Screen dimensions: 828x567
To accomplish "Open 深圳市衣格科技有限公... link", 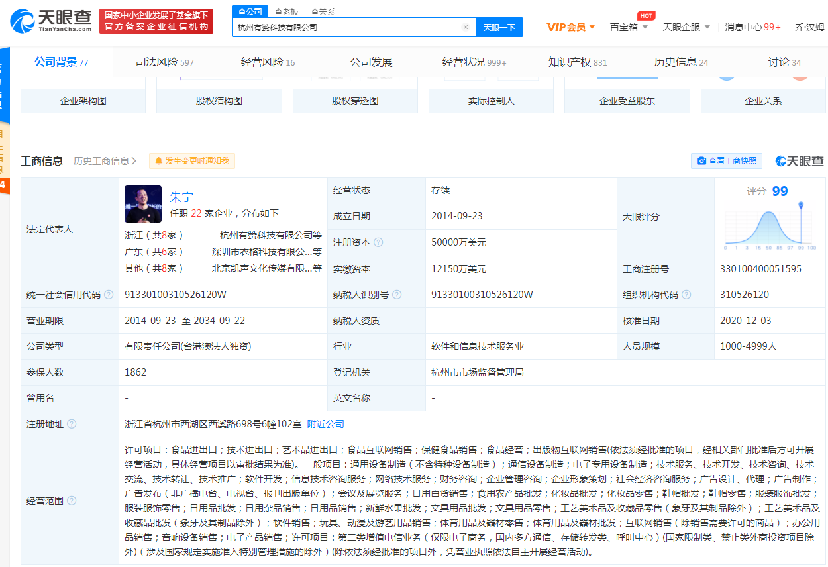I will point(267,252).
